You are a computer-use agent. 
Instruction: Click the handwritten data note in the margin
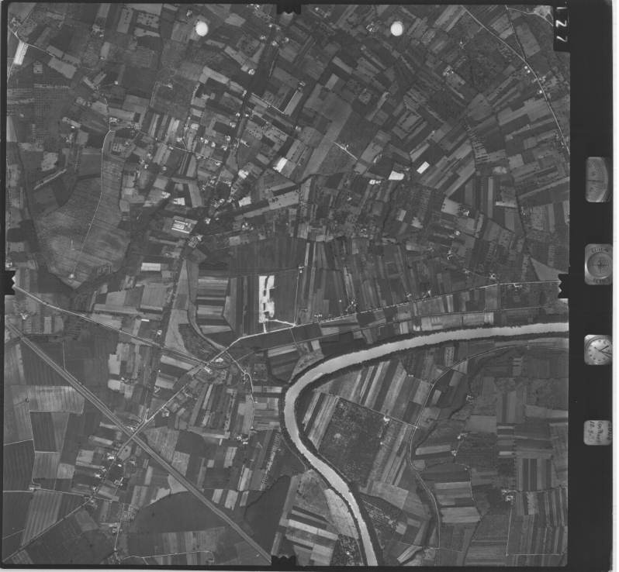click(597, 432)
